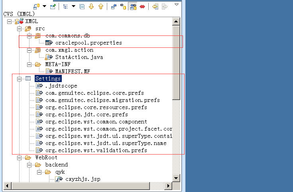
Task: Click the horizontal scrollbar left arrow
Action: (x=7, y=186)
